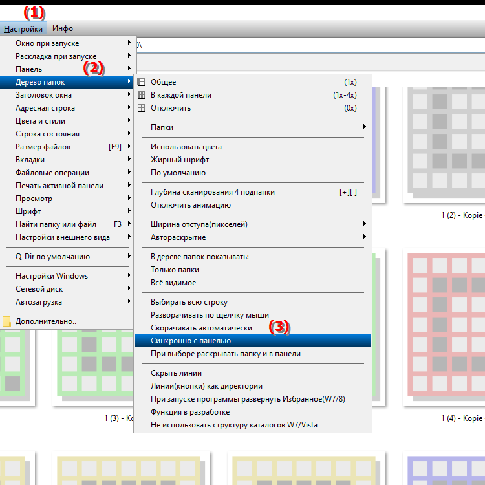Toggle При выборе раскрывать папку
Screen dimensions: 485x485
click(253, 354)
